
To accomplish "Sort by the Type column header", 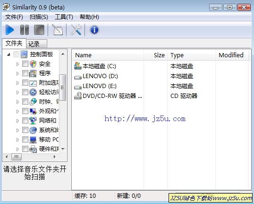I will point(192,55).
